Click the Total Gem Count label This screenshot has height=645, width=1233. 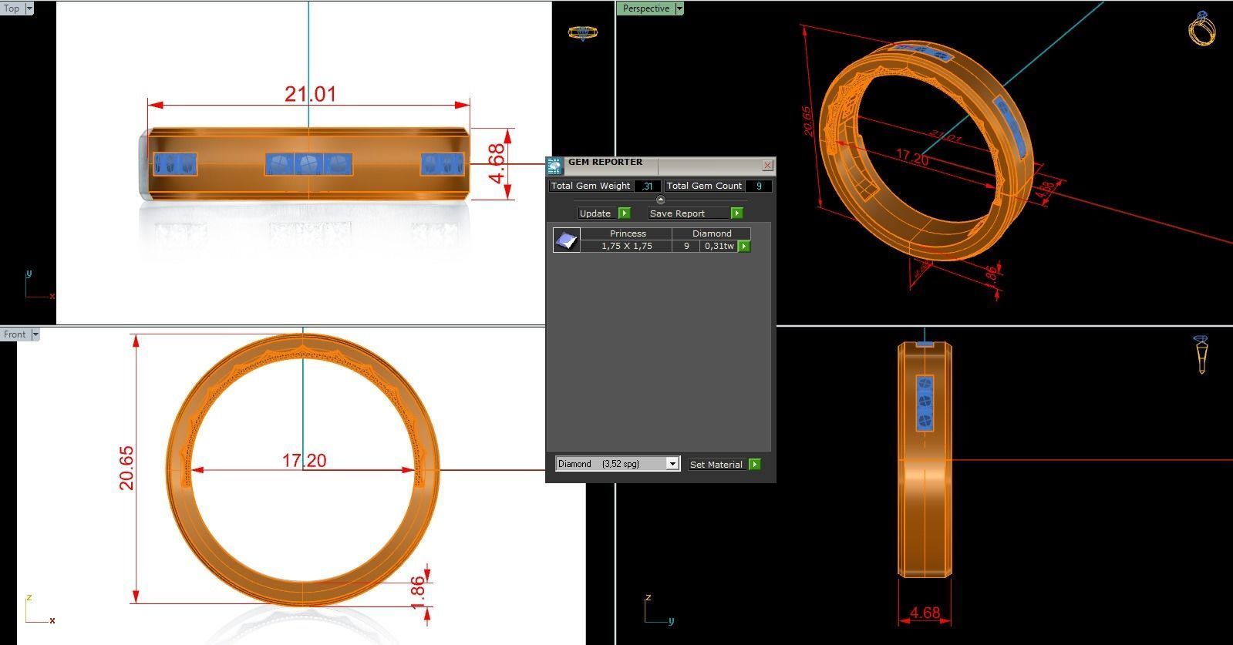click(704, 186)
